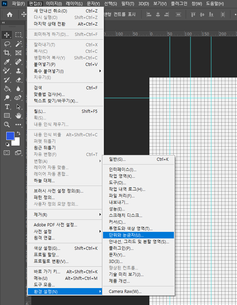Open the 필터(T) menu
237x305 pixels.
128,3
